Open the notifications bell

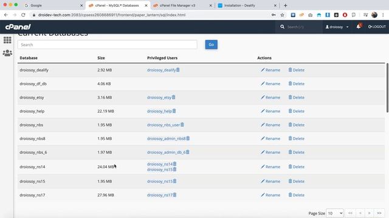tap(359, 27)
